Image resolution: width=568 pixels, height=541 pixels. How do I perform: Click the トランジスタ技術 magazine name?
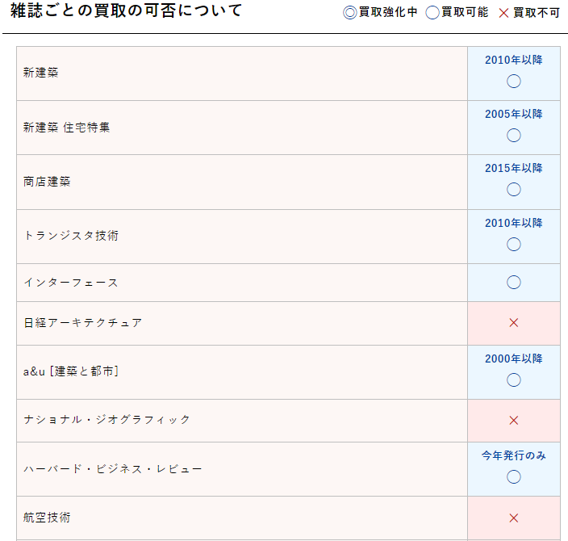(x=71, y=236)
